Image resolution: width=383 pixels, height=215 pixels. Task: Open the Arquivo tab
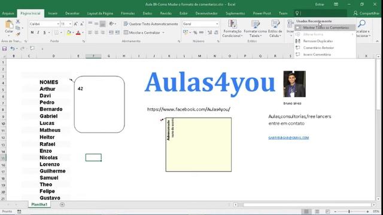point(8,13)
